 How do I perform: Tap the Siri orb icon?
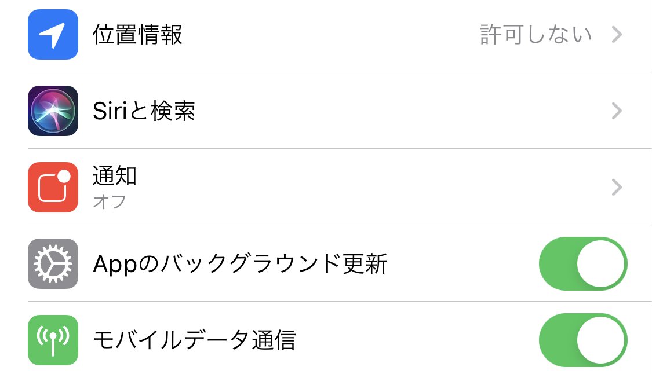[53, 111]
